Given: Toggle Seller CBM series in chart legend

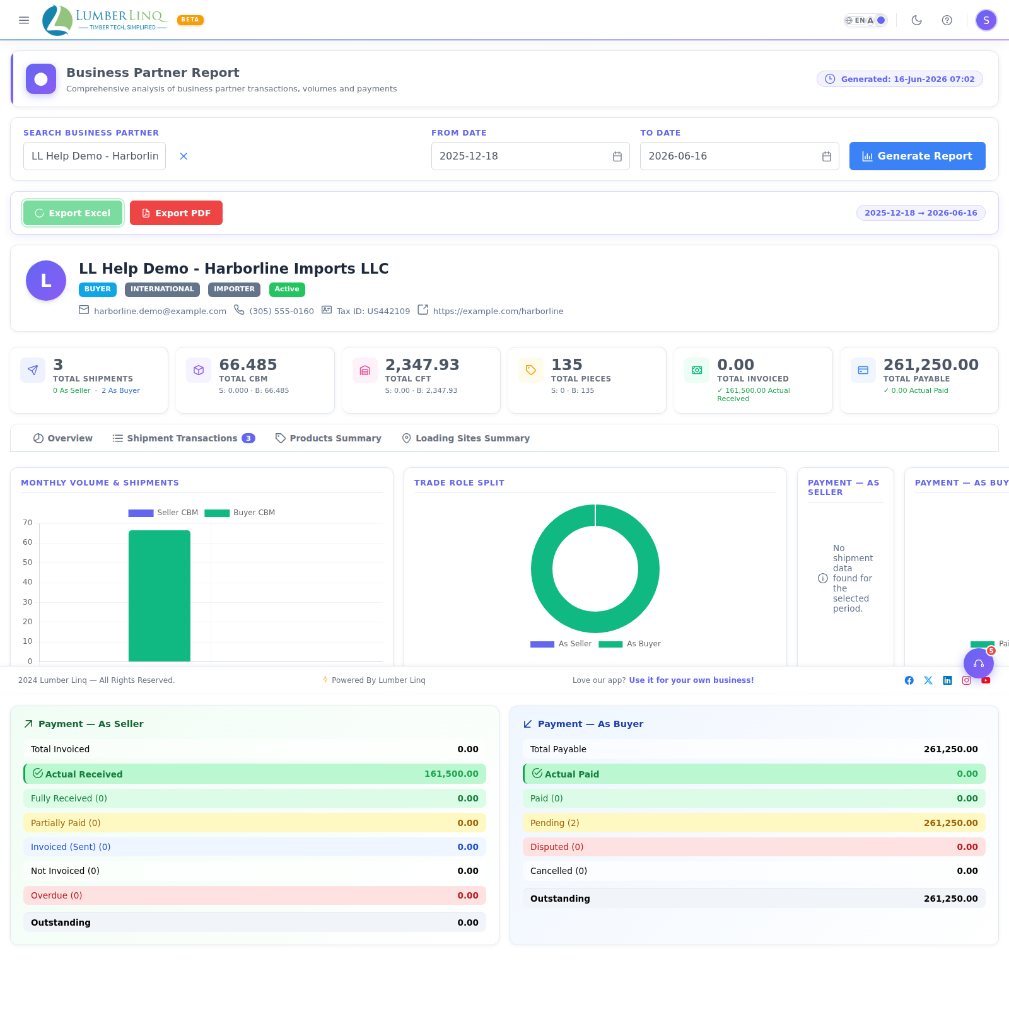Looking at the screenshot, I should pos(163,513).
